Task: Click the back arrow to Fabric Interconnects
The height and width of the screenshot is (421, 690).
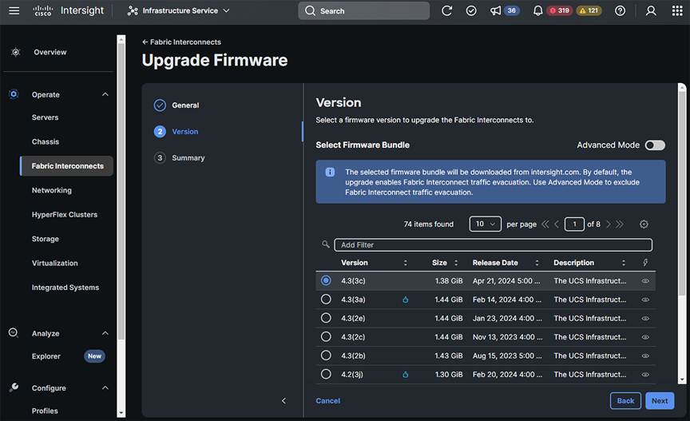Action: point(145,42)
